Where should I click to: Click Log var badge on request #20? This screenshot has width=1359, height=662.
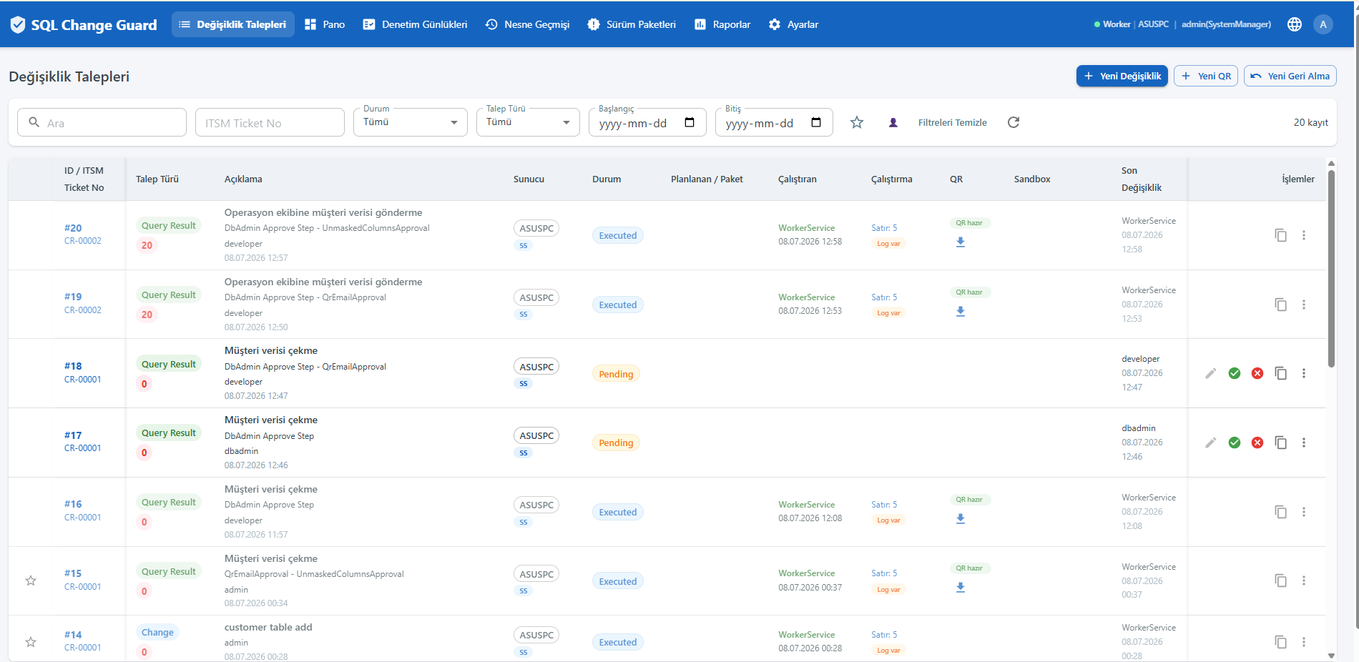pyautogui.click(x=888, y=244)
